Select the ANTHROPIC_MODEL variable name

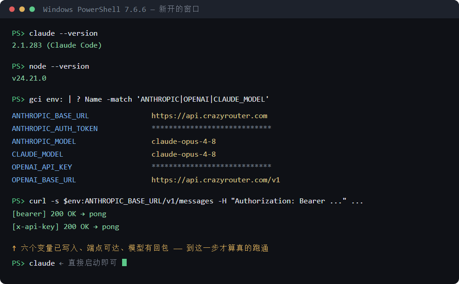[x=44, y=142]
